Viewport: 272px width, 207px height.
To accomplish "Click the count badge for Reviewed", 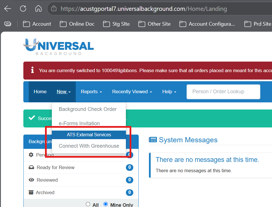I will pyautogui.click(x=130, y=180).
